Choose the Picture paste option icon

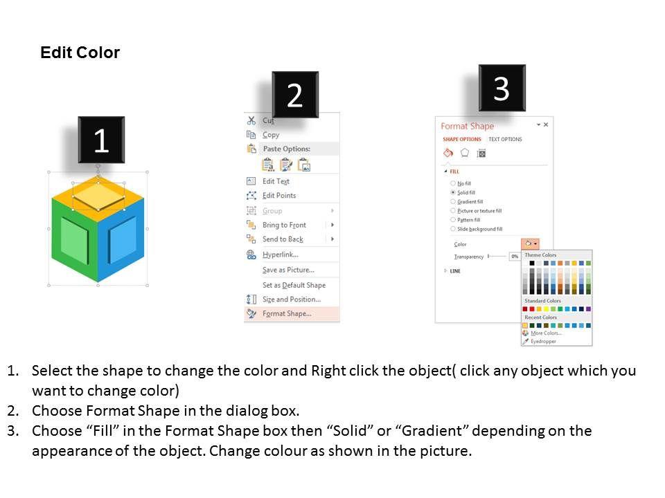(x=303, y=165)
